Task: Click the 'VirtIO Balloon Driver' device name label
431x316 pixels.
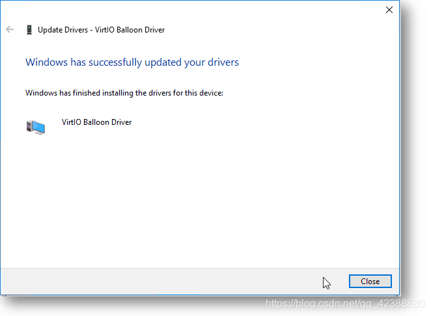Action: pos(97,122)
